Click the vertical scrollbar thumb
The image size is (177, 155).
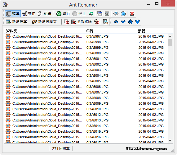coord(170,43)
